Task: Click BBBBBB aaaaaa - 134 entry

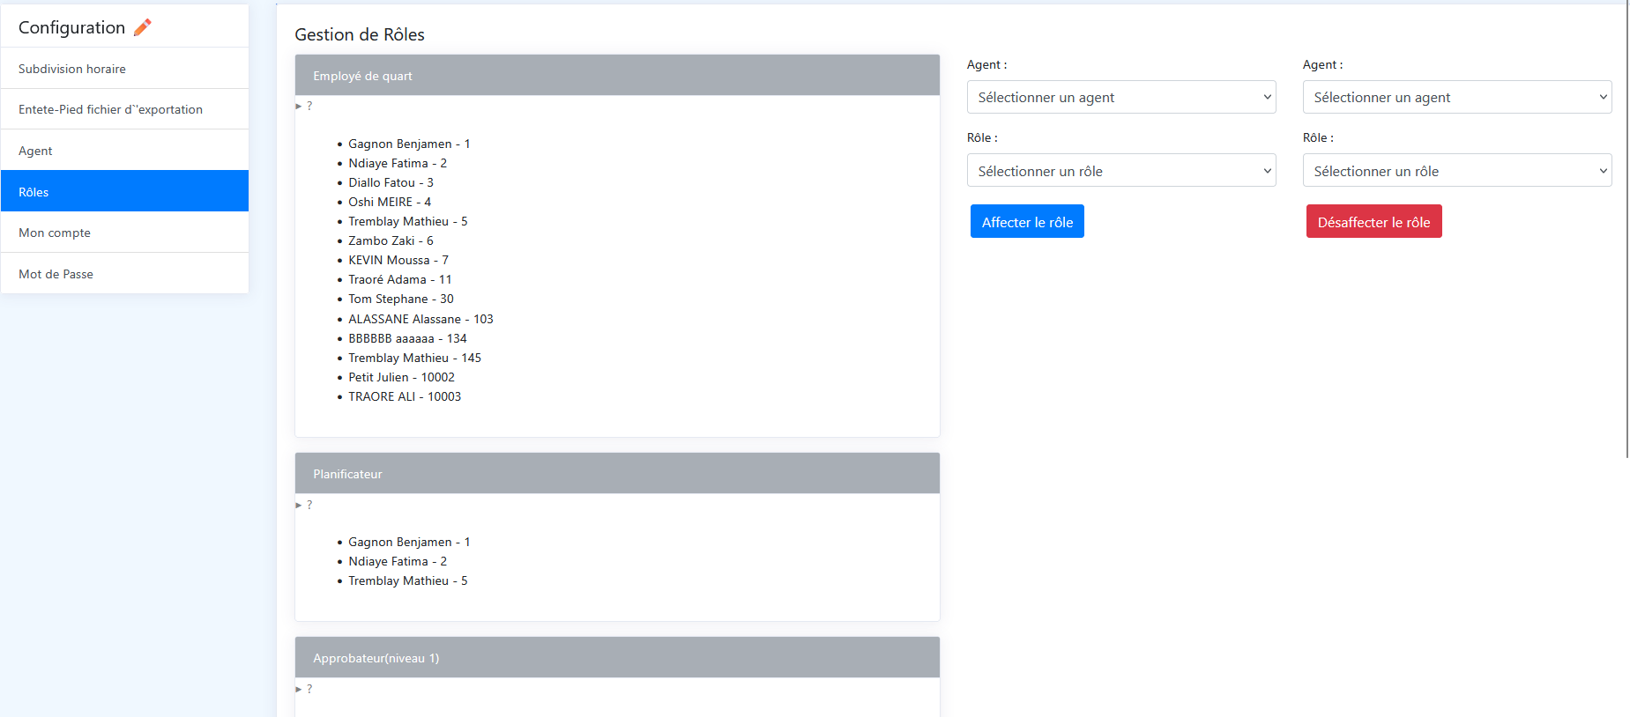Action: click(407, 338)
